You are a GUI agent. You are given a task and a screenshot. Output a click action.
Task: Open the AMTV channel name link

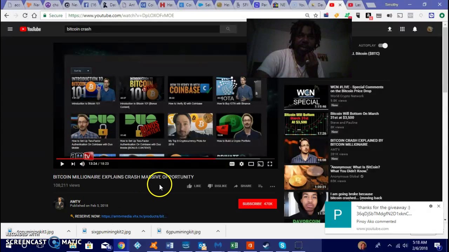point(75,202)
